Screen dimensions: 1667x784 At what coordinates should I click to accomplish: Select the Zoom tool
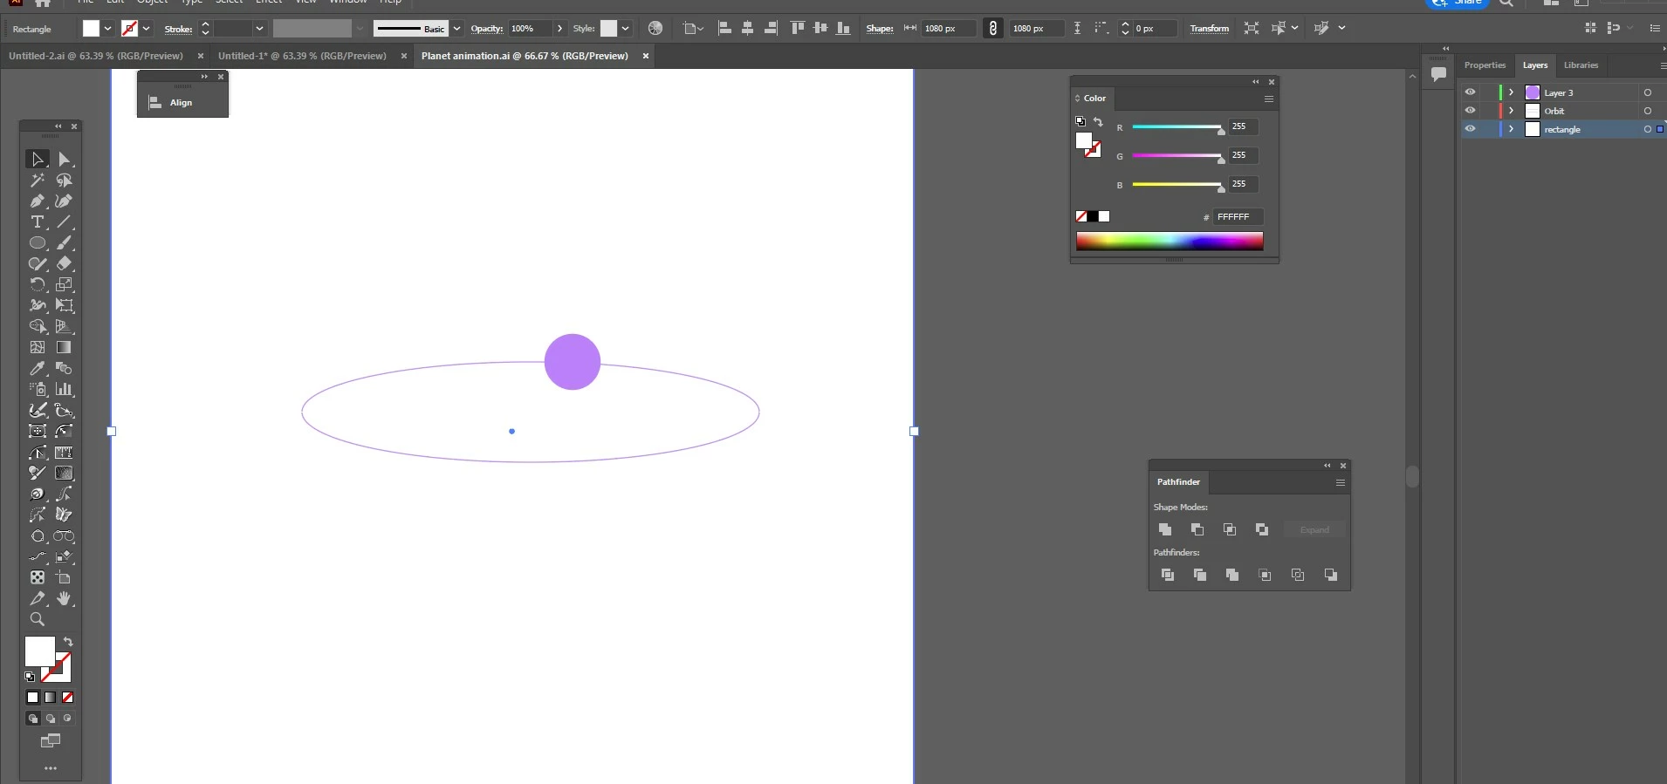(37, 620)
